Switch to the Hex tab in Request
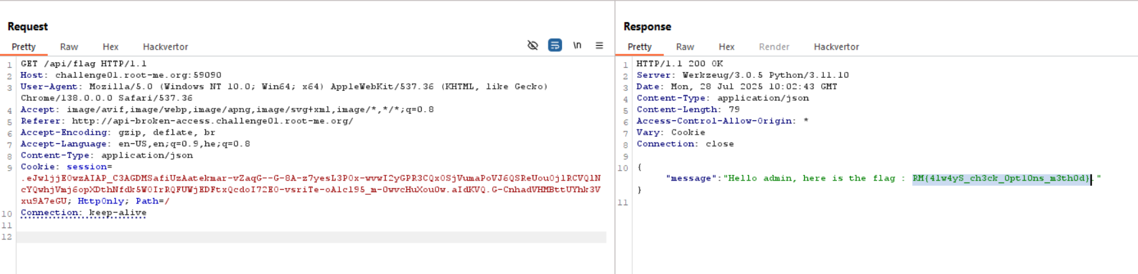Screen dimensions: 1138x274 pyautogui.click(x=110, y=47)
